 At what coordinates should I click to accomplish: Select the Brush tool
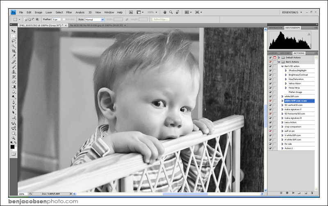pos(14,67)
